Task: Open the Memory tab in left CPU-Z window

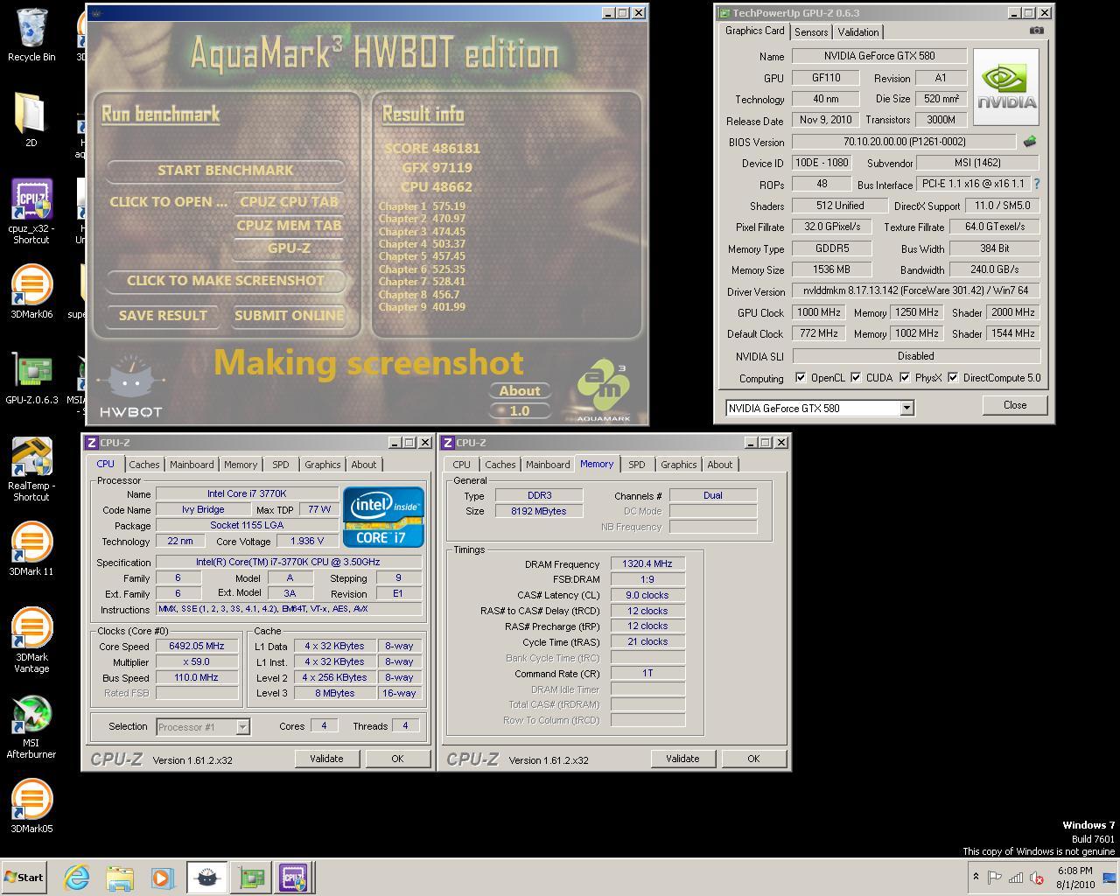Action: (x=240, y=465)
